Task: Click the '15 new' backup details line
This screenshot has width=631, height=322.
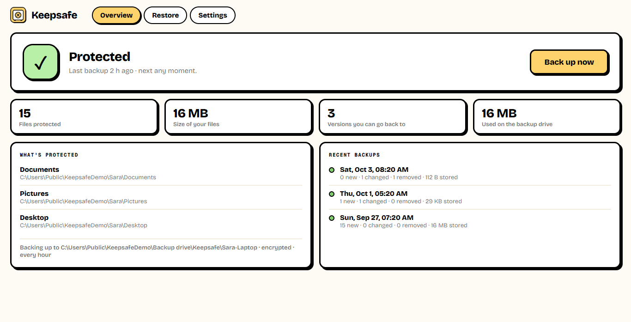Action: (404, 225)
